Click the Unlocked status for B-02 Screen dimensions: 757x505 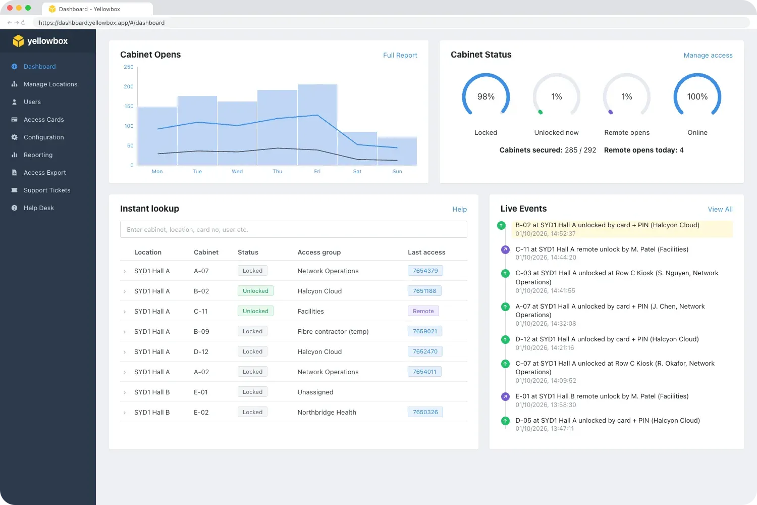coord(255,291)
